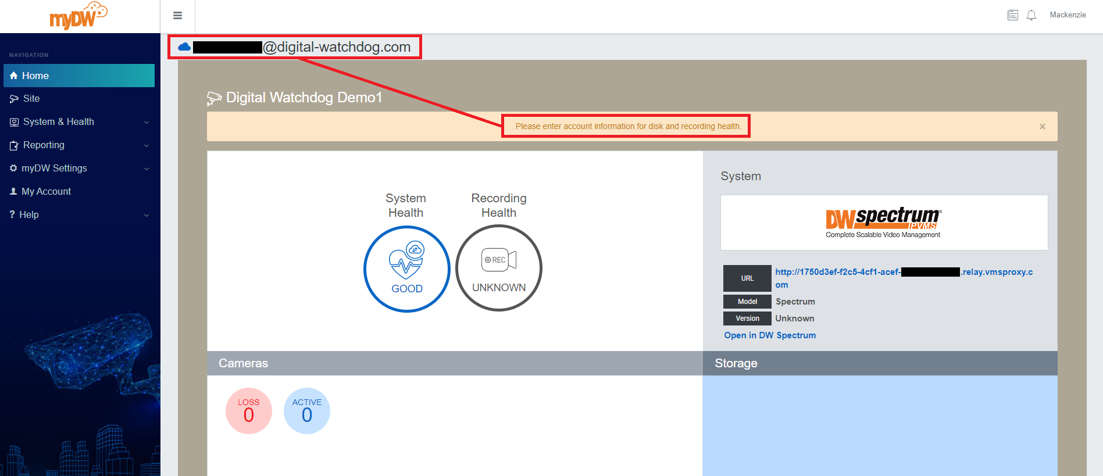The height and width of the screenshot is (476, 1103).
Task: Open My Account page
Action: coord(79,192)
